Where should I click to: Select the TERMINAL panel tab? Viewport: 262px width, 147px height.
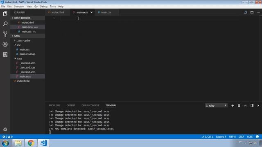111,105
